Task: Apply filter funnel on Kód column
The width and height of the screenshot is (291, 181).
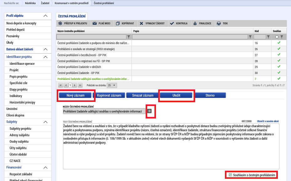Action: (268, 37)
